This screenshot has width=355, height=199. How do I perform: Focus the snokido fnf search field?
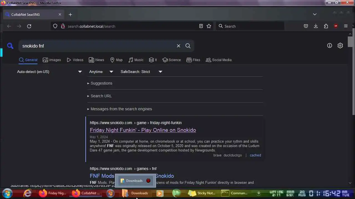97,46
